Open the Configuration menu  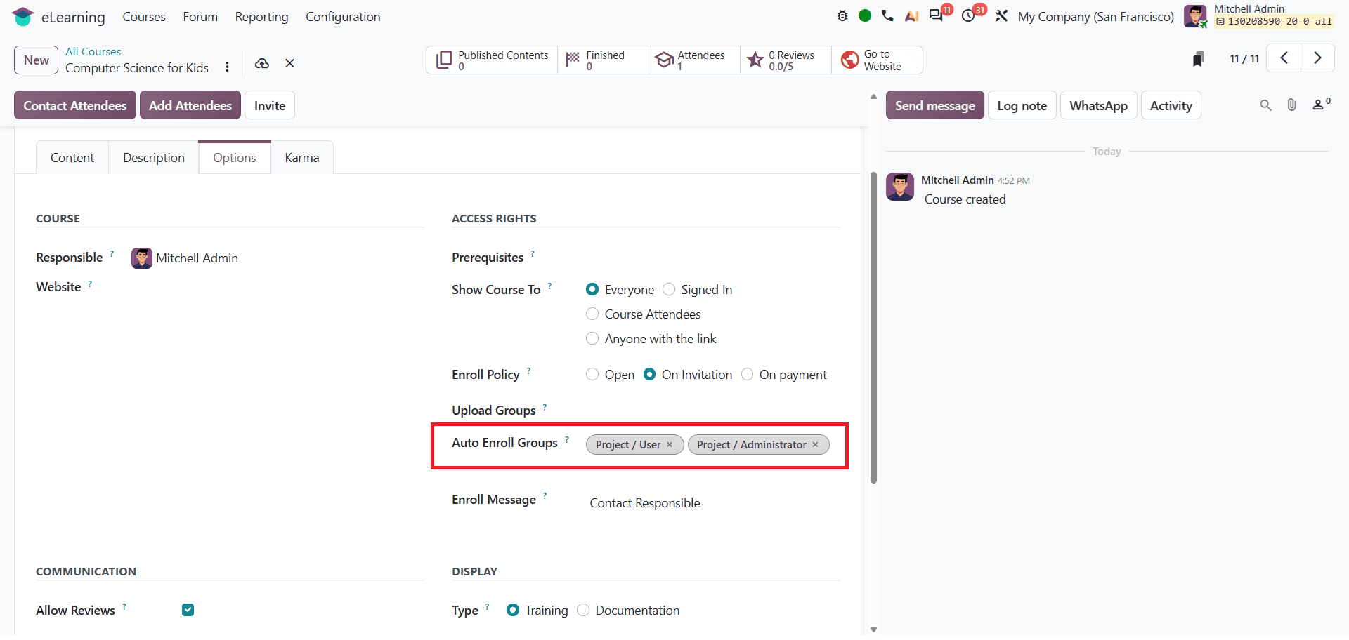343,17
